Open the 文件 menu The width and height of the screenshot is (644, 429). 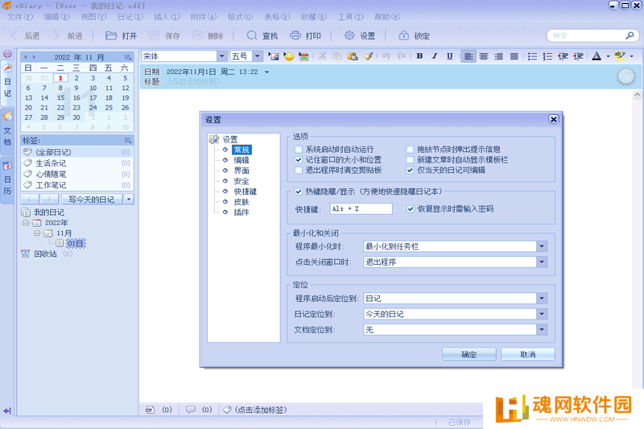[20, 17]
